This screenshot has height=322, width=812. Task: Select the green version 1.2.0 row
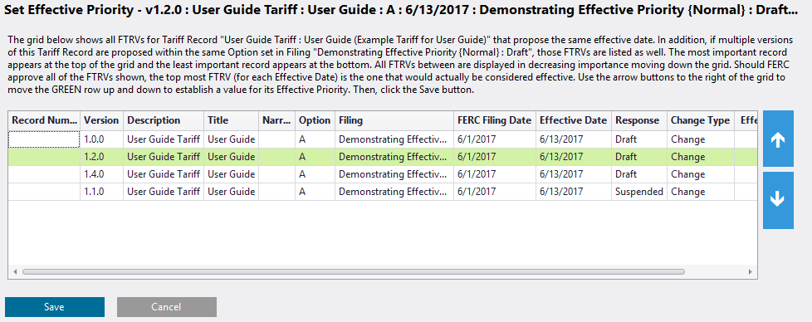pos(383,157)
